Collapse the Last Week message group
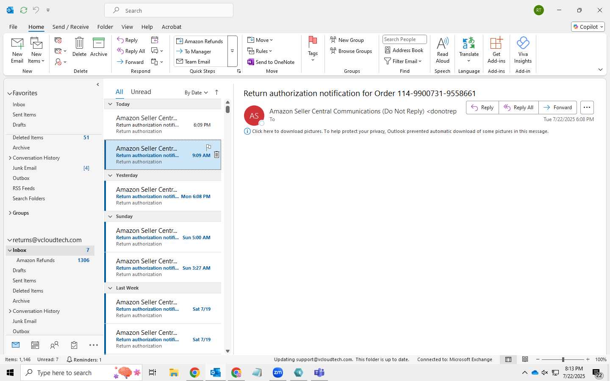This screenshot has height=381, width=610. click(110, 288)
